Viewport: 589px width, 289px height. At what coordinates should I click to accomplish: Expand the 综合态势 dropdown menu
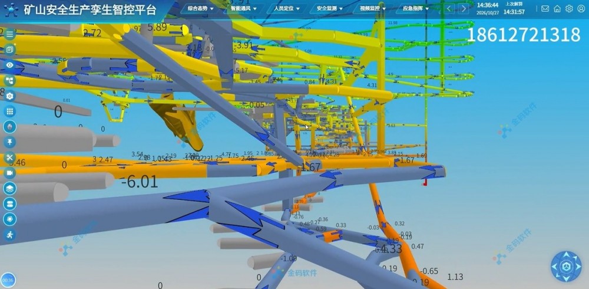click(201, 8)
